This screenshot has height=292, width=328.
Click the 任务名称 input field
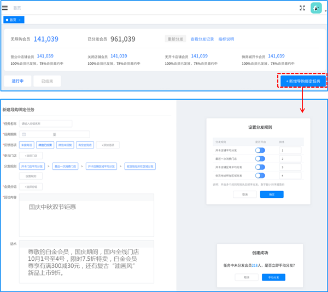click(45, 124)
